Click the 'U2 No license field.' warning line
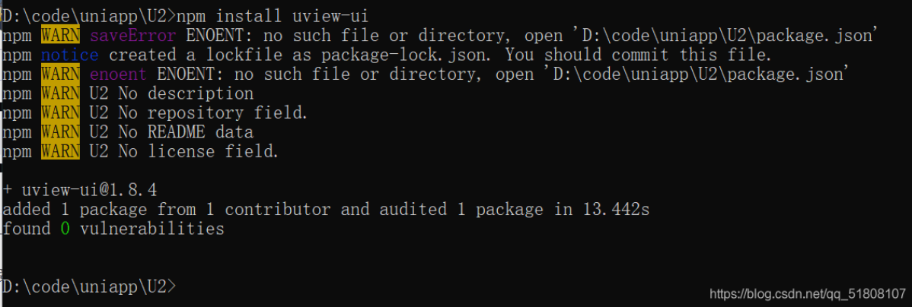The width and height of the screenshot is (912, 307). tap(183, 151)
